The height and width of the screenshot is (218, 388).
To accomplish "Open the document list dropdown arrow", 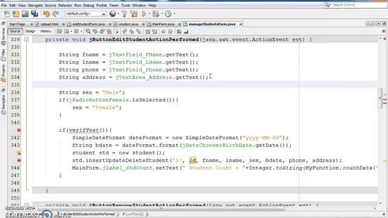I will (x=378, y=24).
